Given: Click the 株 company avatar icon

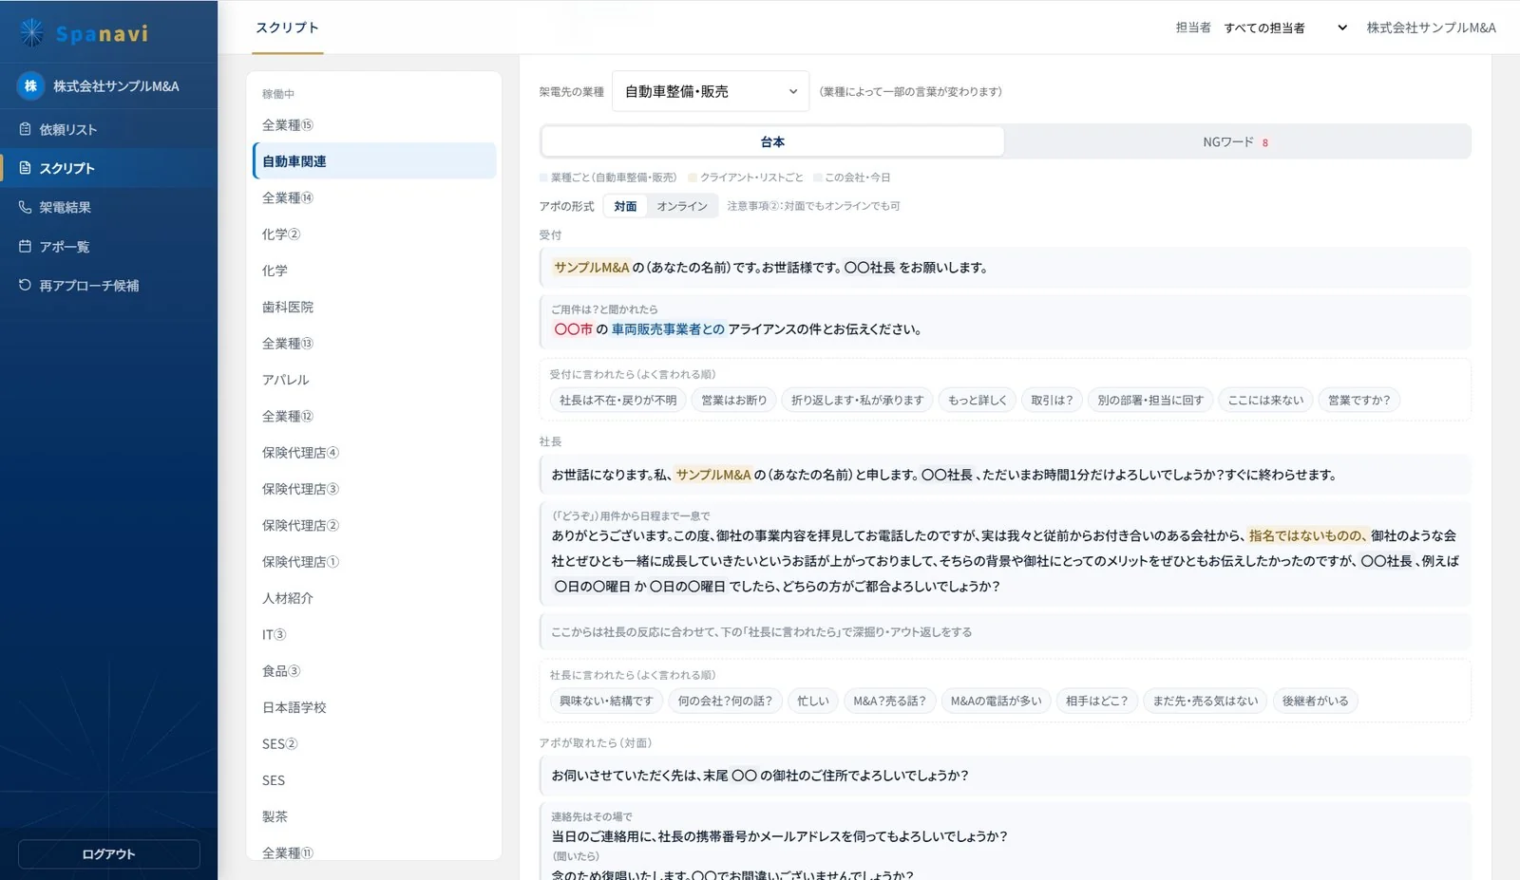Looking at the screenshot, I should pyautogui.click(x=30, y=86).
